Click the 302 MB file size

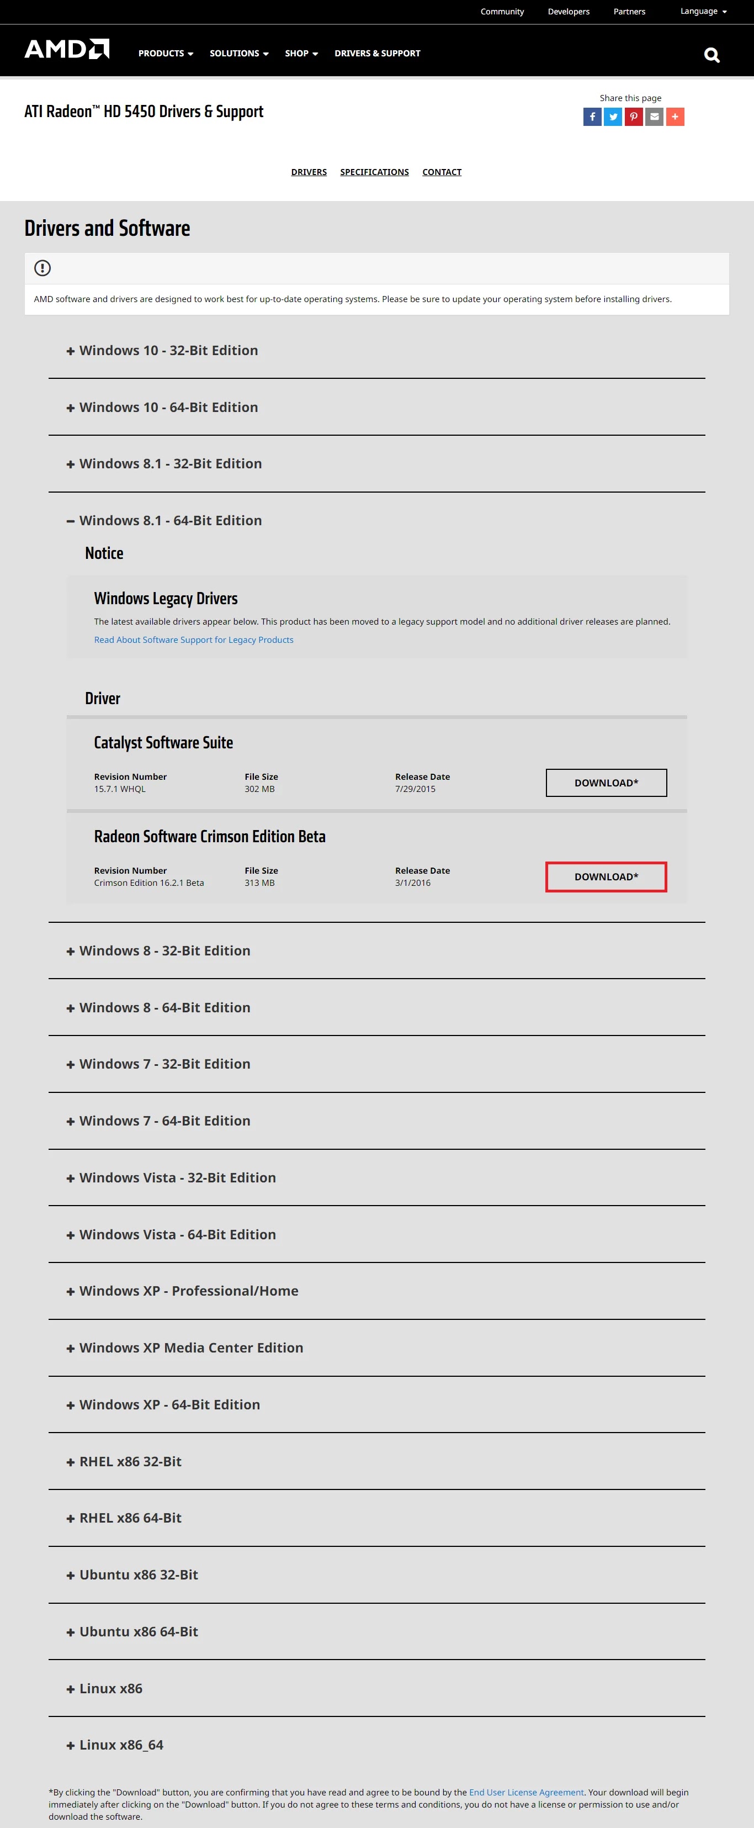259,789
